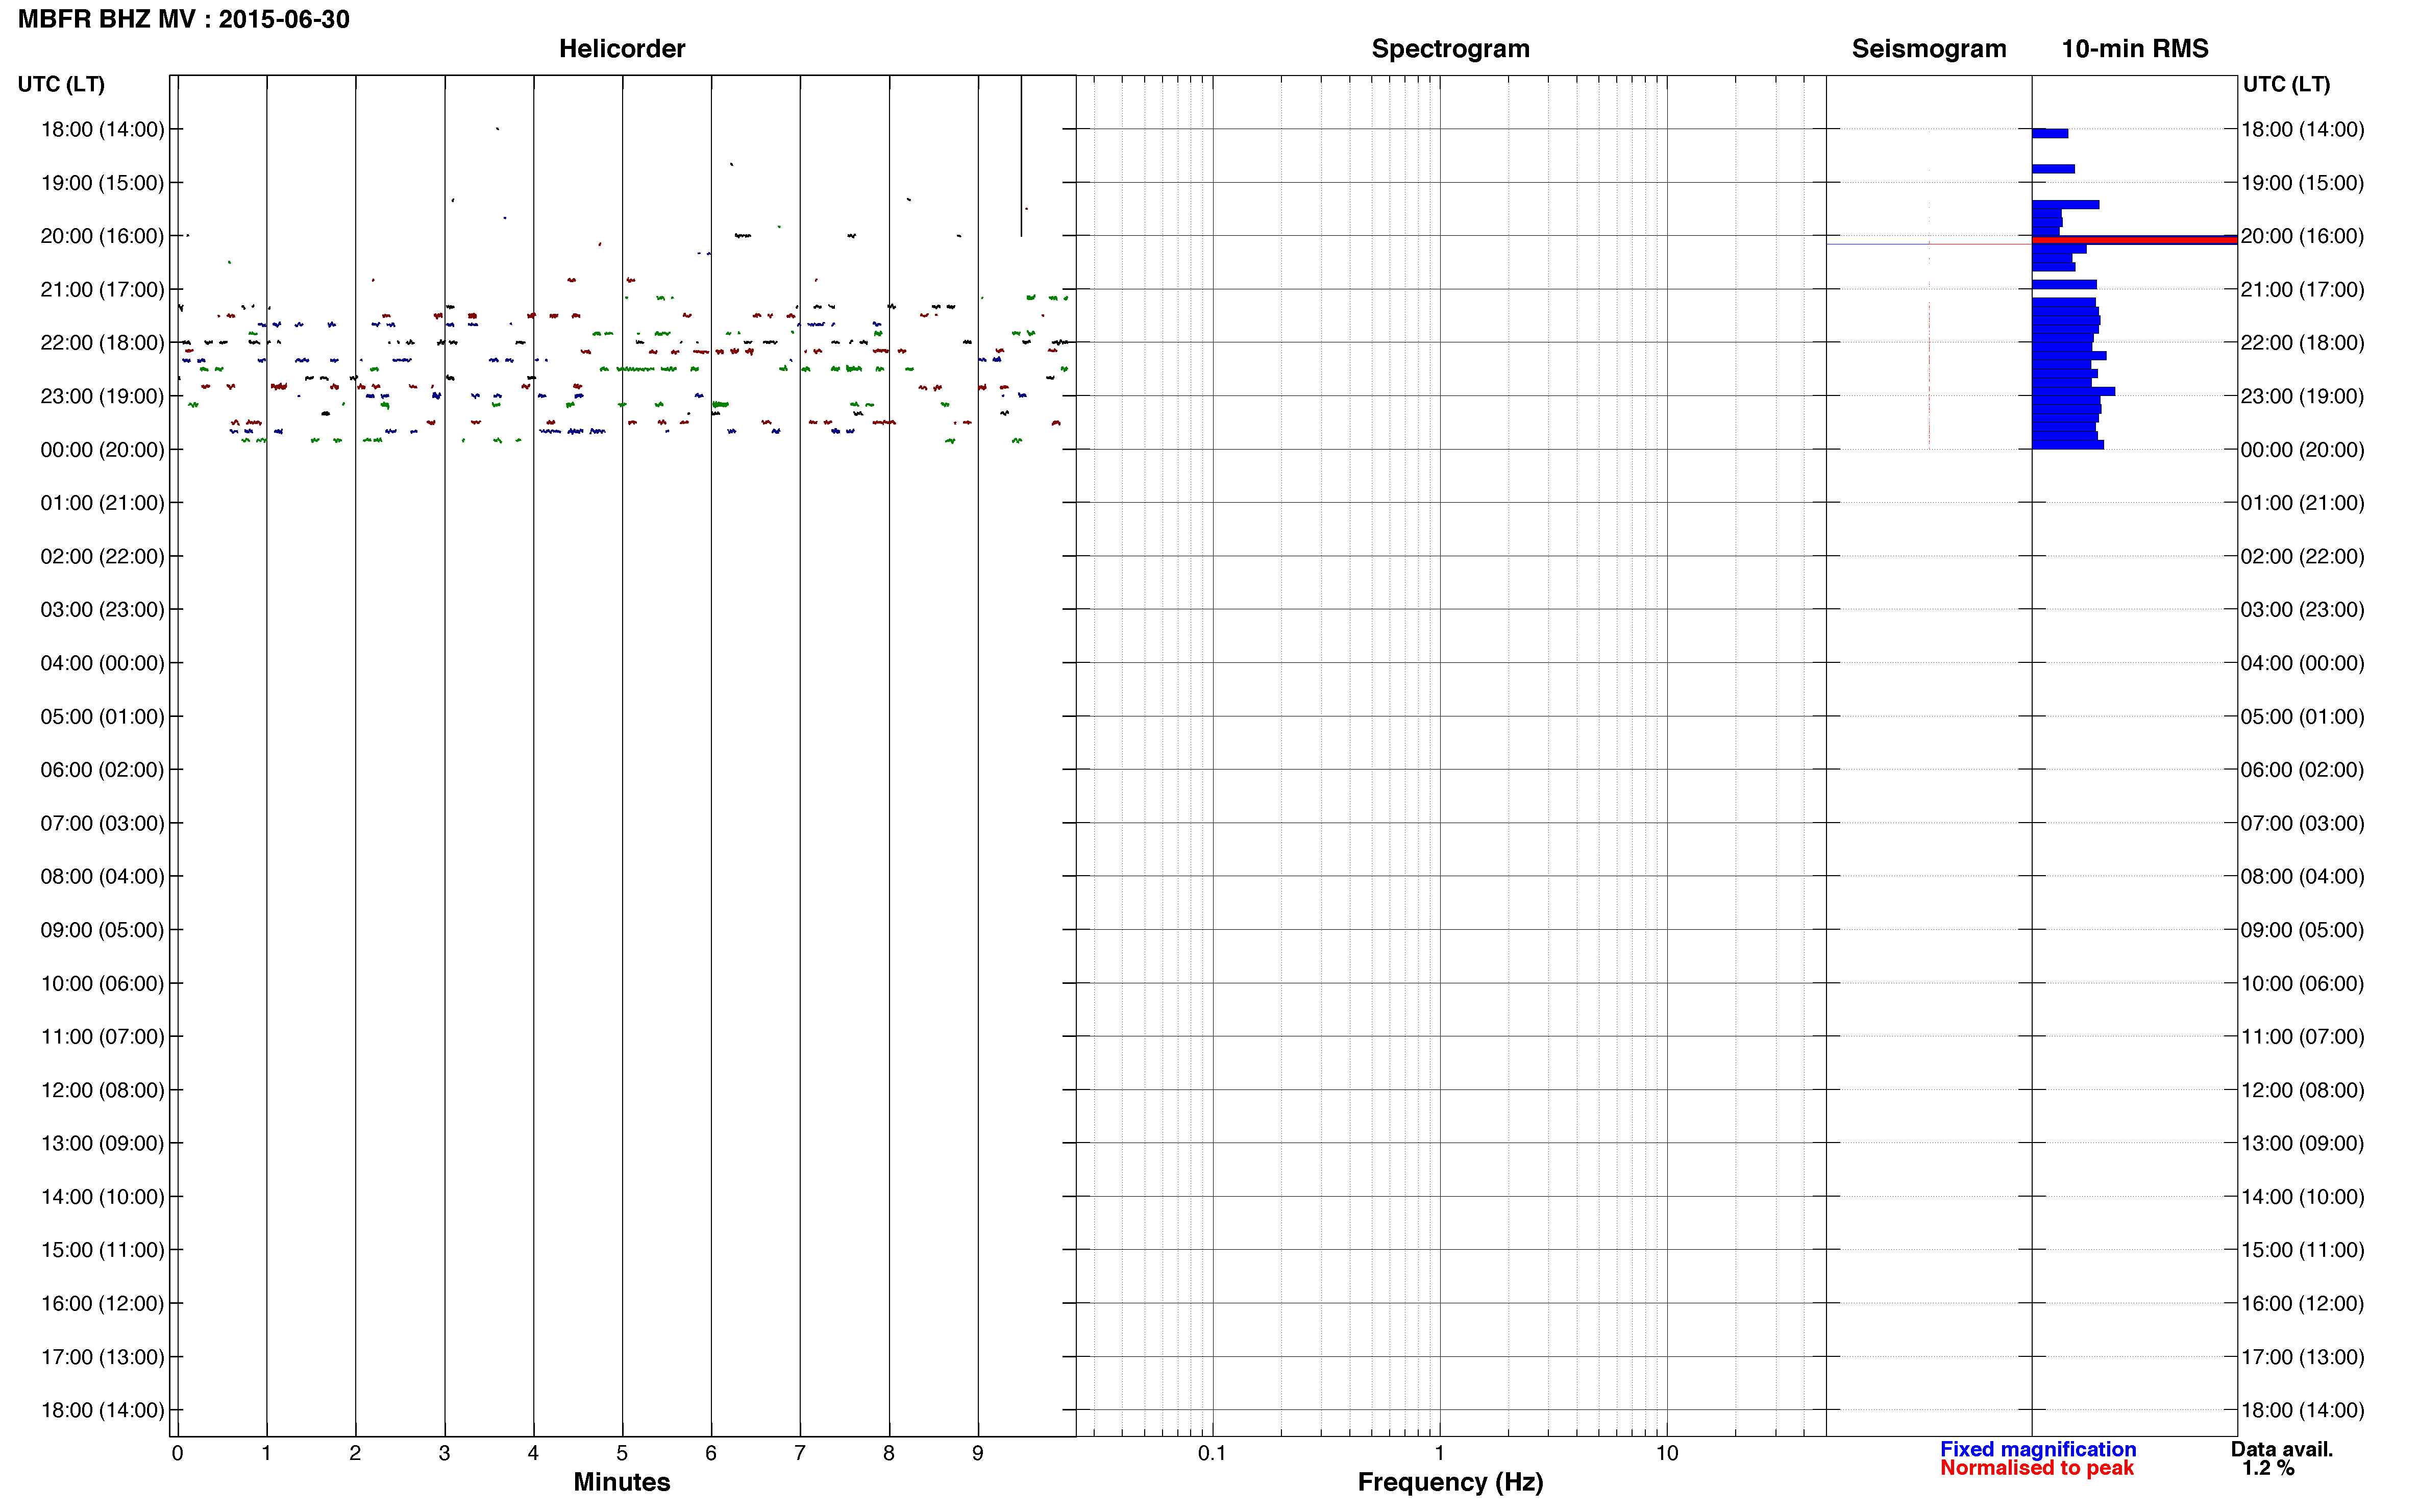Click left-axis label '19:00 (15:00)'
The height and width of the screenshot is (1512, 2419).
pos(102,183)
